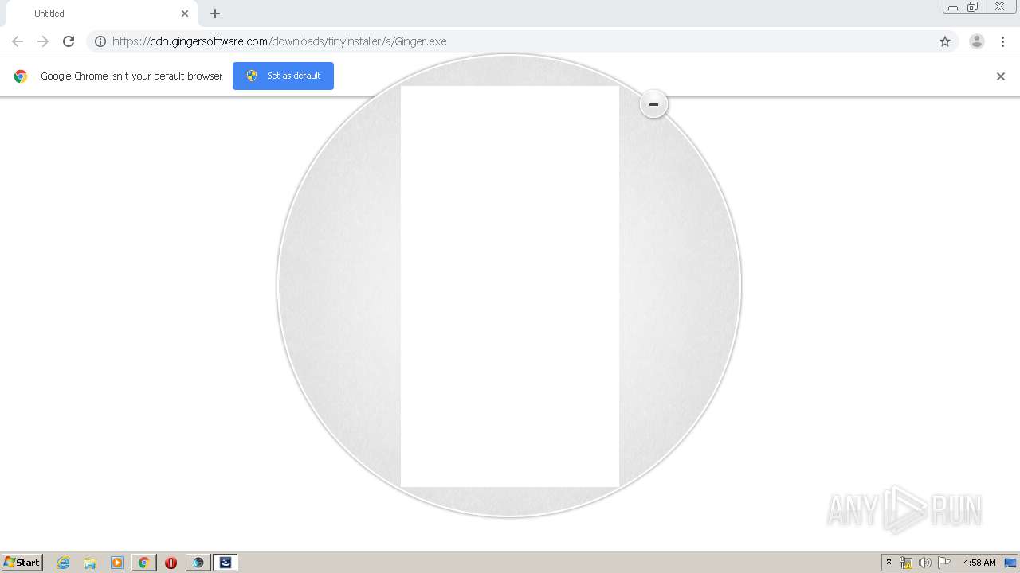The height and width of the screenshot is (573, 1020).
Task: Show desktop via tray corner button
Action: tap(1010, 563)
